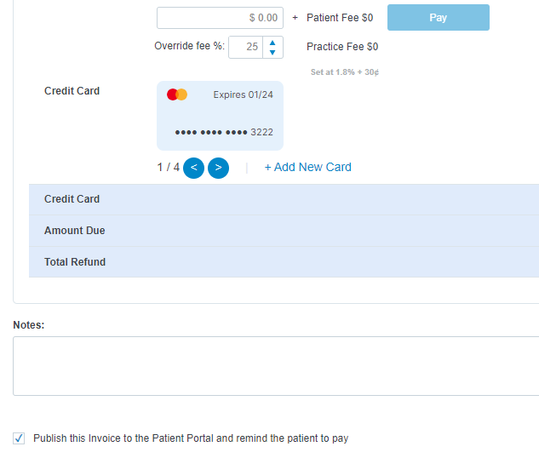Decrease override fee percent with down arrow
The width and height of the screenshot is (539, 458).
click(272, 52)
